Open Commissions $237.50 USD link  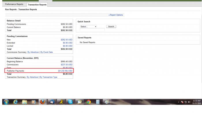(x=66, y=65)
